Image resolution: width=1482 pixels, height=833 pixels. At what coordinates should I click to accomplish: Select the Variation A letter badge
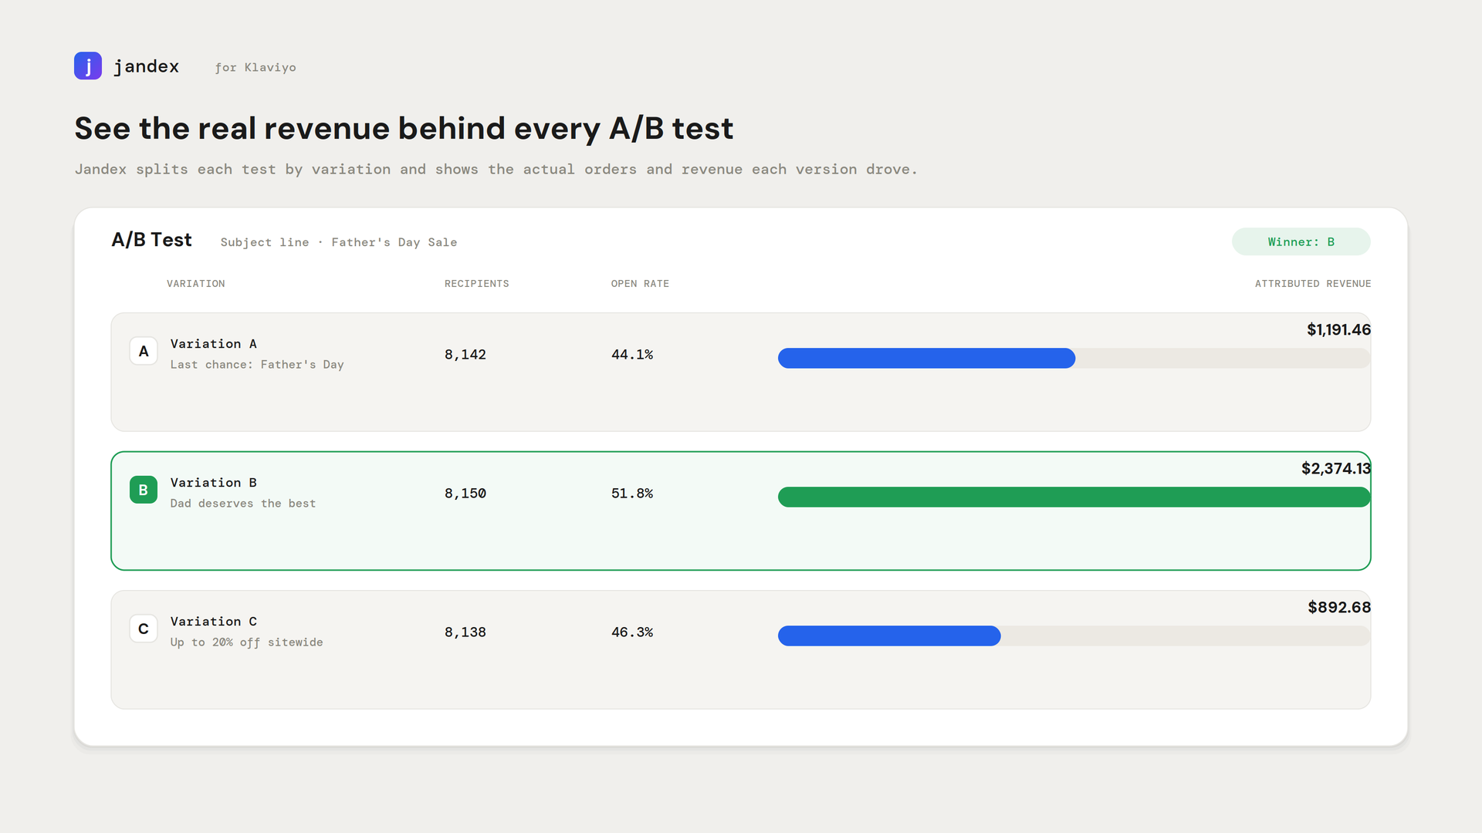coord(144,352)
